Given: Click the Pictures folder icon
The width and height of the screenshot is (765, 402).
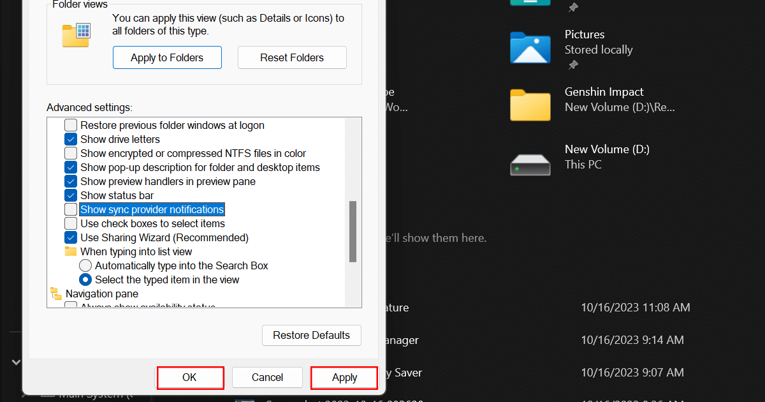Looking at the screenshot, I should click(530, 47).
